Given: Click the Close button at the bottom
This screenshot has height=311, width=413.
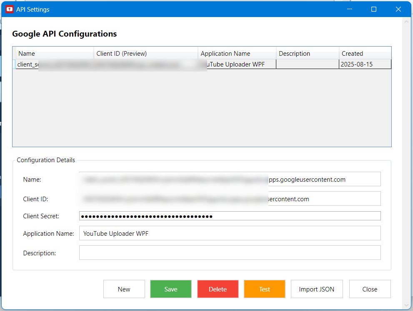Looking at the screenshot, I should pos(370,289).
